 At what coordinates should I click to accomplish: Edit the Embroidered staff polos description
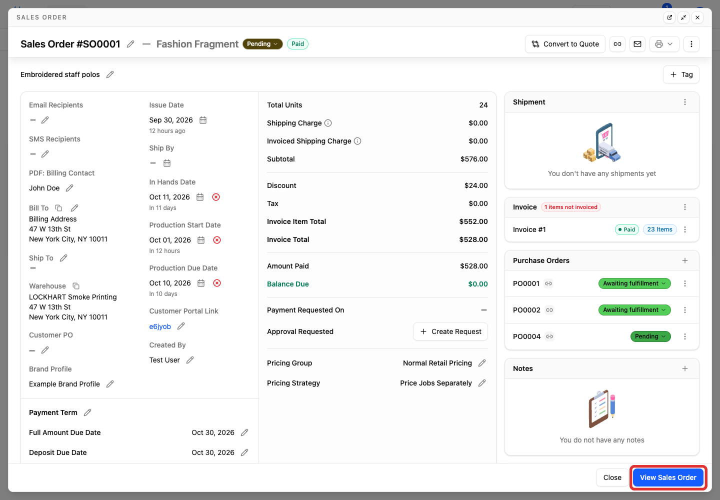pos(110,74)
